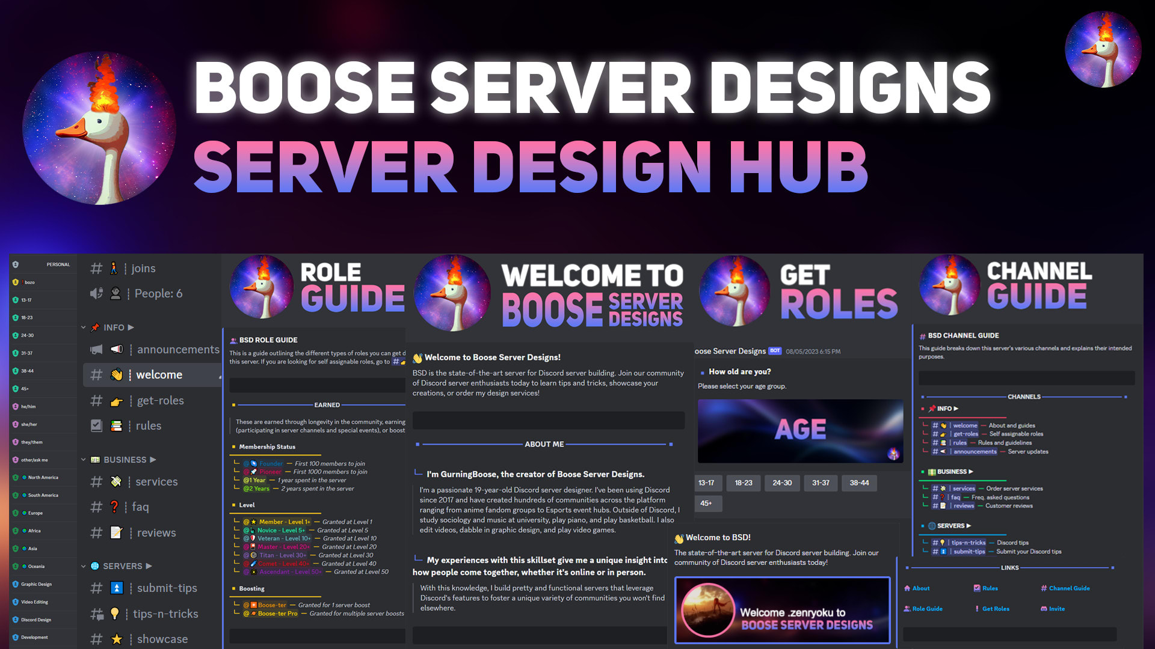
Task: Click the pointing hand emoji of get-roles channel
Action: (x=117, y=401)
